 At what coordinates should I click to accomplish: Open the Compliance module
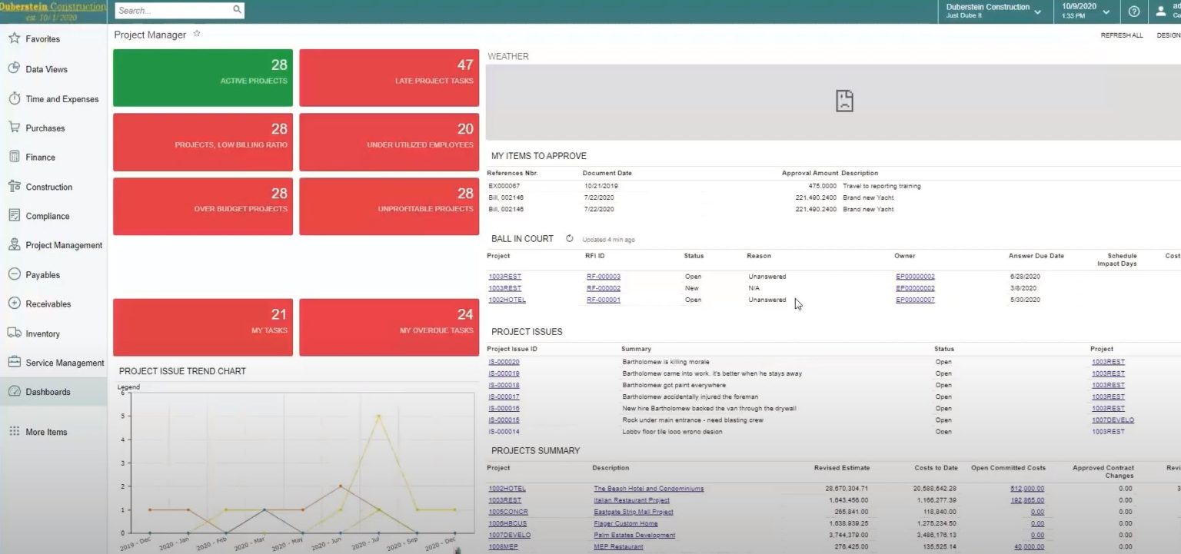(x=48, y=215)
